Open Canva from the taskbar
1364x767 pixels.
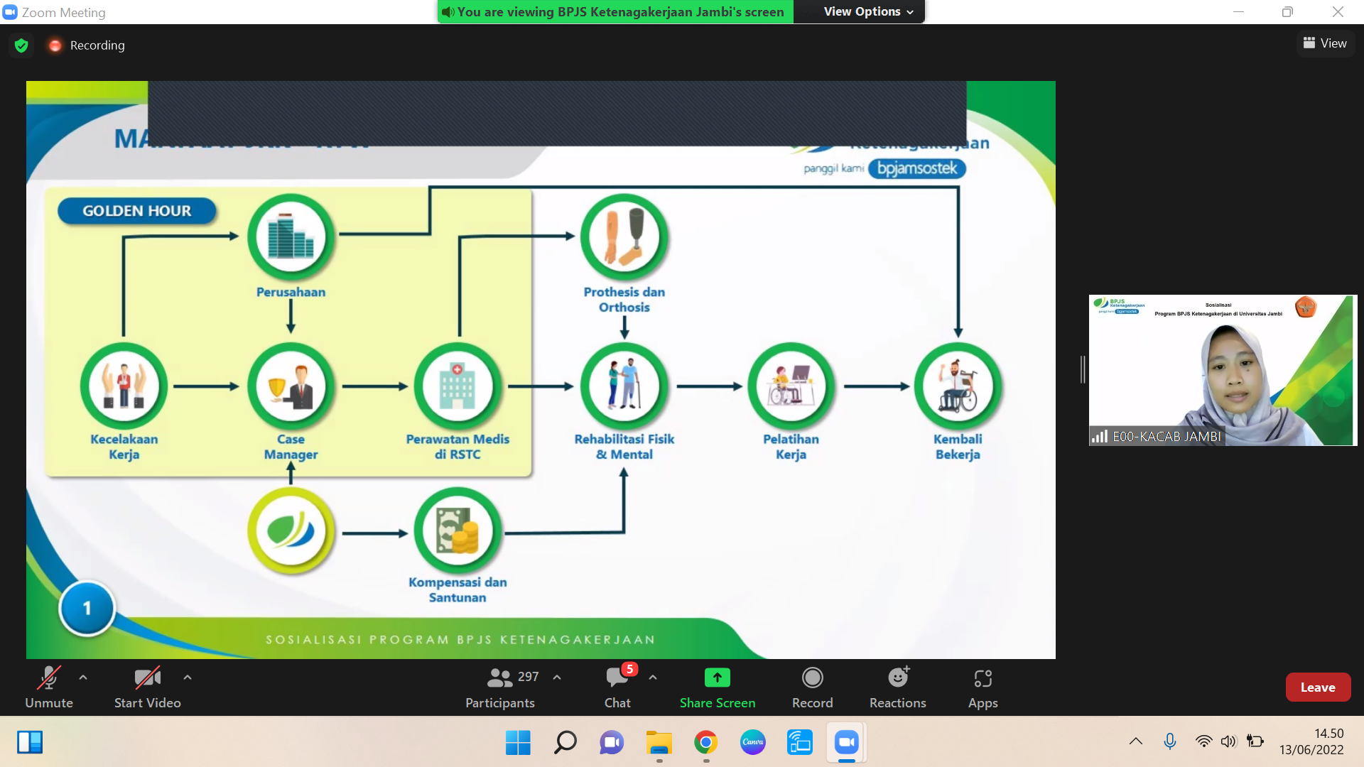coord(752,742)
